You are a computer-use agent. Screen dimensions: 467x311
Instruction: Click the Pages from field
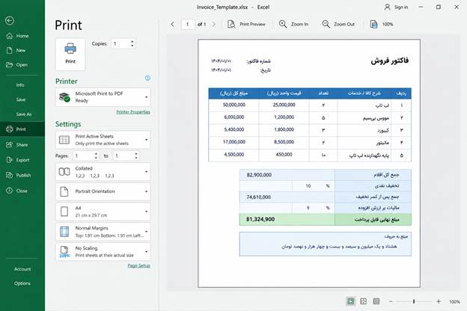tap(83, 156)
